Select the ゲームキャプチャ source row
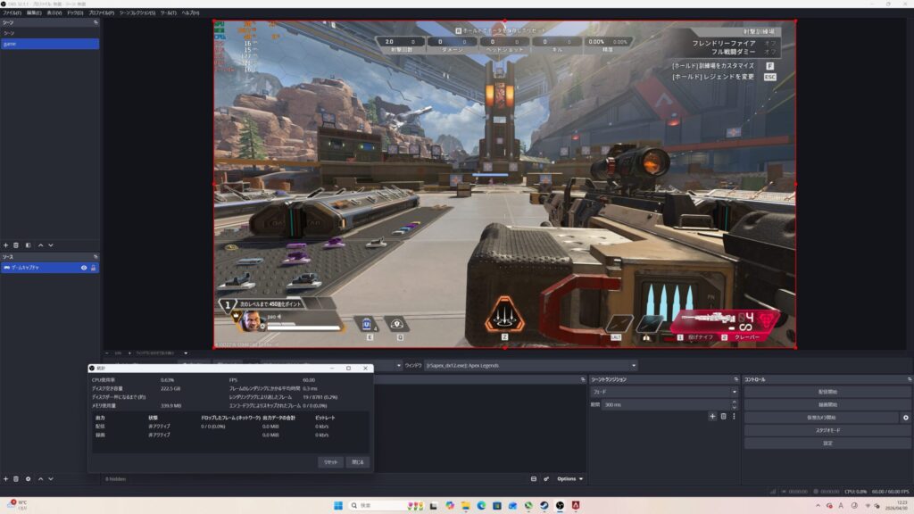Image resolution: width=914 pixels, height=514 pixels. click(50, 268)
